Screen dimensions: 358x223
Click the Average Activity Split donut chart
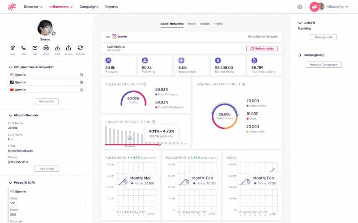click(225, 116)
